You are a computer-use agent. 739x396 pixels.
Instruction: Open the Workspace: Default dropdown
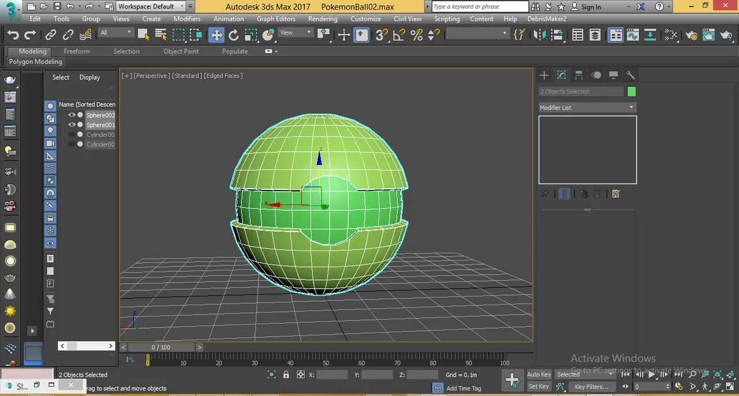[x=151, y=6]
